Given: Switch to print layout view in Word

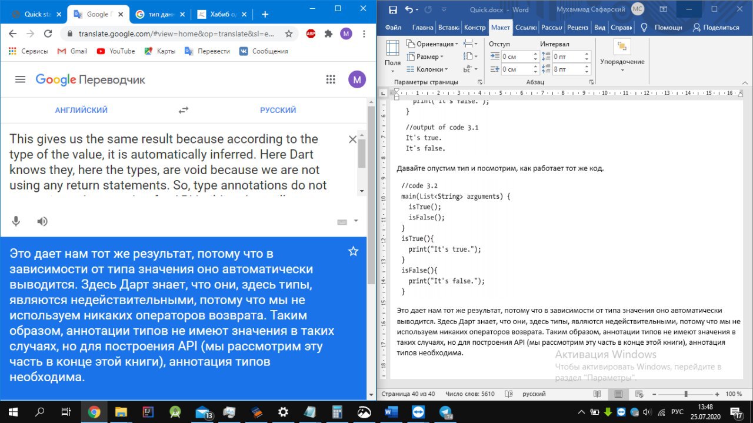Looking at the screenshot, I should (618, 394).
